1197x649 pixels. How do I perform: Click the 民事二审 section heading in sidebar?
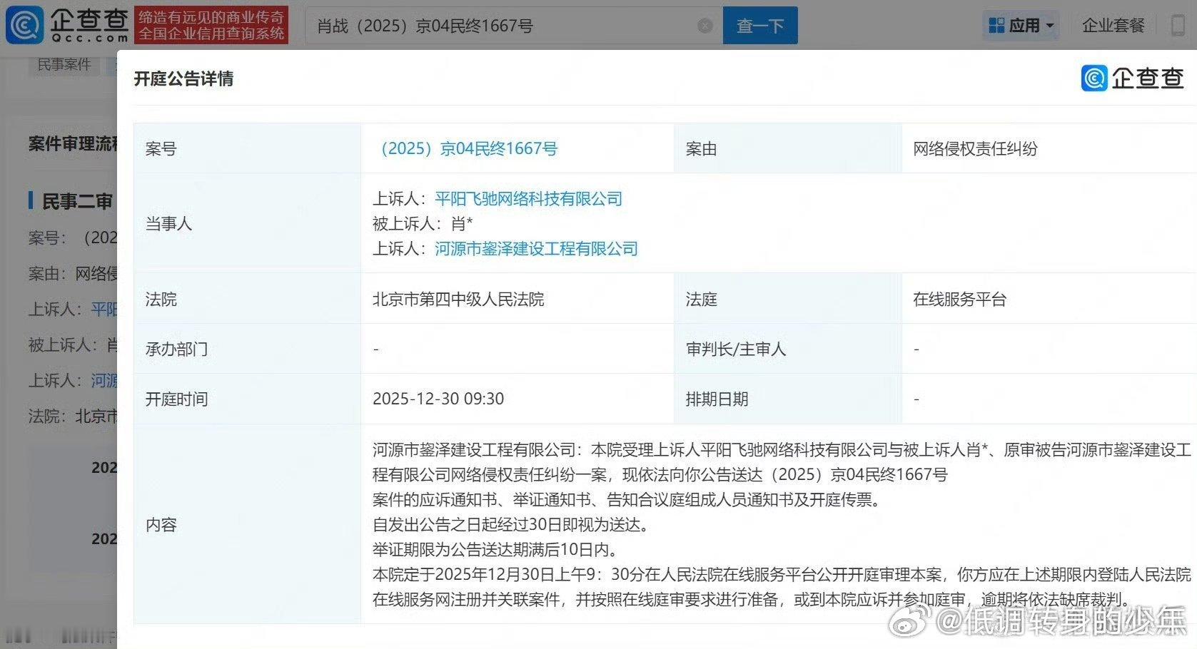78,201
